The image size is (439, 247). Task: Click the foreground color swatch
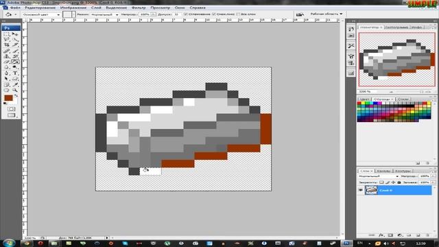pos(8,98)
